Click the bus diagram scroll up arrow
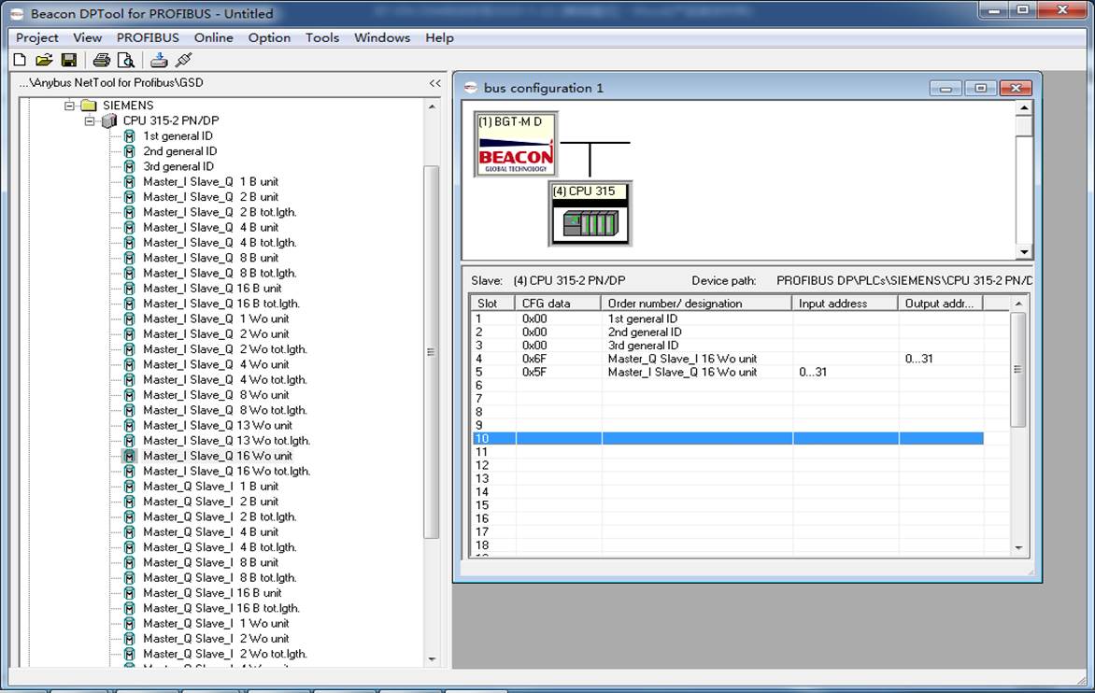The height and width of the screenshot is (693, 1095). (x=1024, y=107)
